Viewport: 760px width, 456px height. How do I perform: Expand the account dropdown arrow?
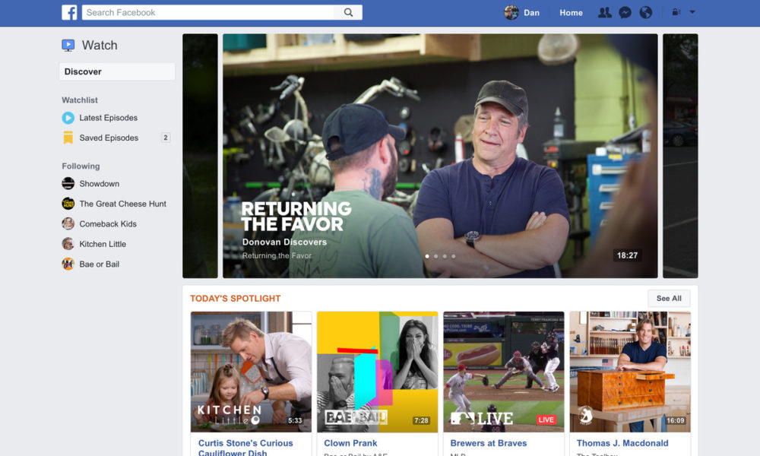pyautogui.click(x=692, y=12)
